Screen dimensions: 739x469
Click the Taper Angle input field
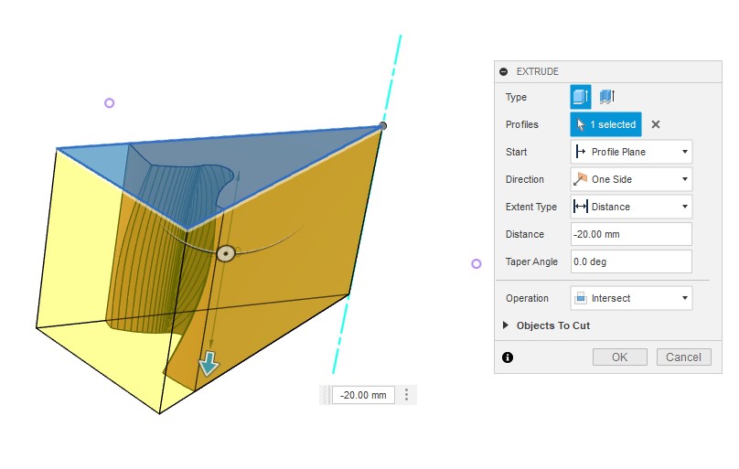pos(630,261)
